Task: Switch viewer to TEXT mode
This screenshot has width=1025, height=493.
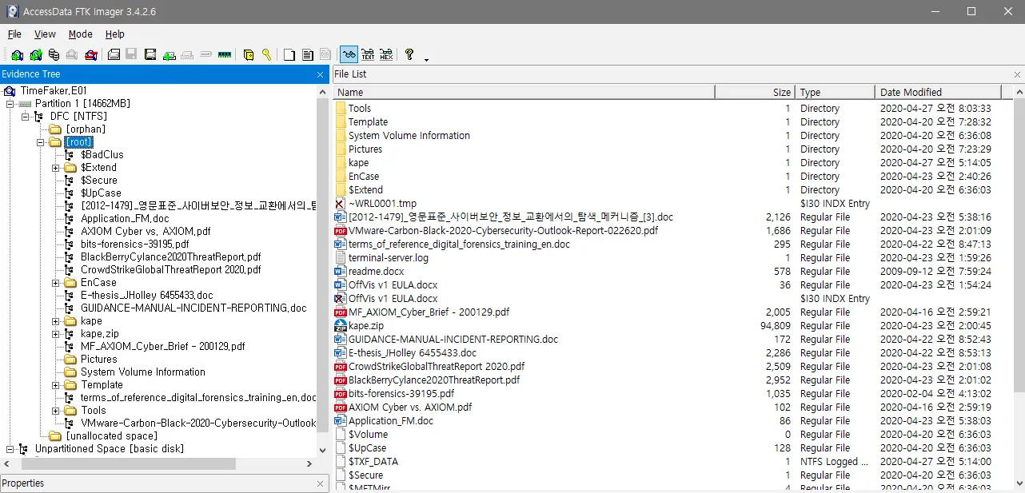Action: coord(367,54)
